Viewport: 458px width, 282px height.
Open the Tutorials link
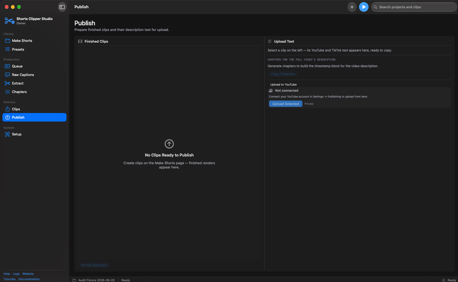tap(10, 279)
